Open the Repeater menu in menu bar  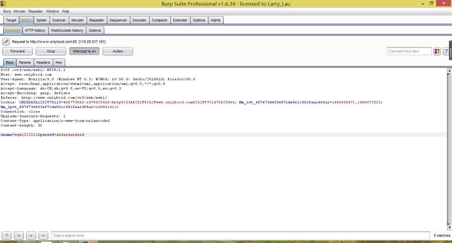36,11
